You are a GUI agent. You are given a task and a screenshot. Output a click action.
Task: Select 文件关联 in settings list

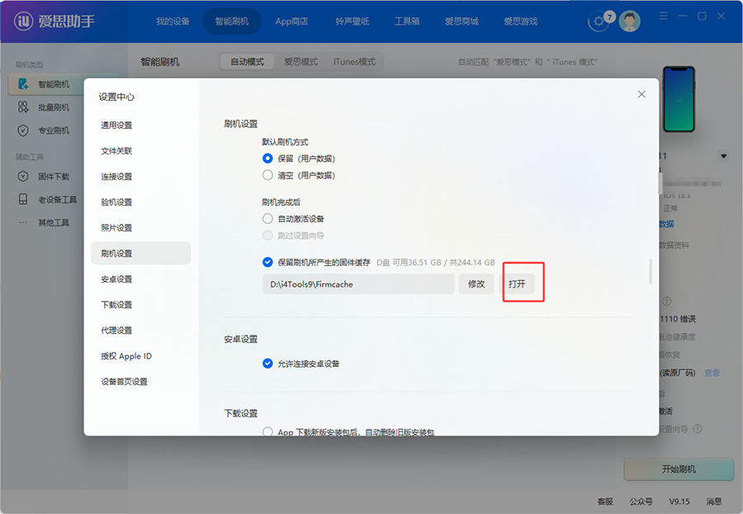point(140,150)
